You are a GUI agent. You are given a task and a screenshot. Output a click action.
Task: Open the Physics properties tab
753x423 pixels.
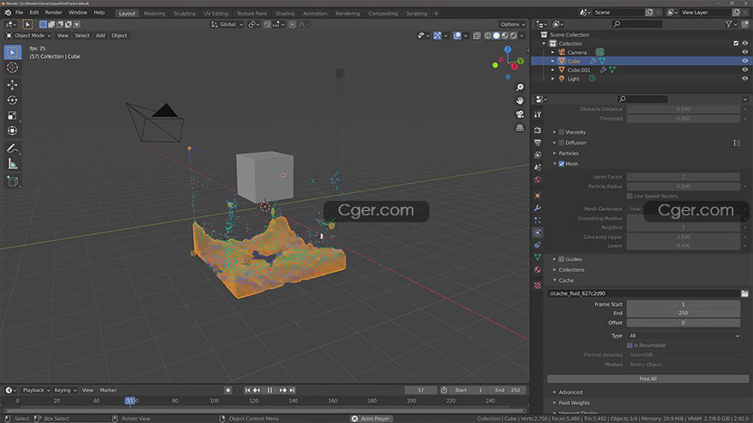[x=537, y=232]
